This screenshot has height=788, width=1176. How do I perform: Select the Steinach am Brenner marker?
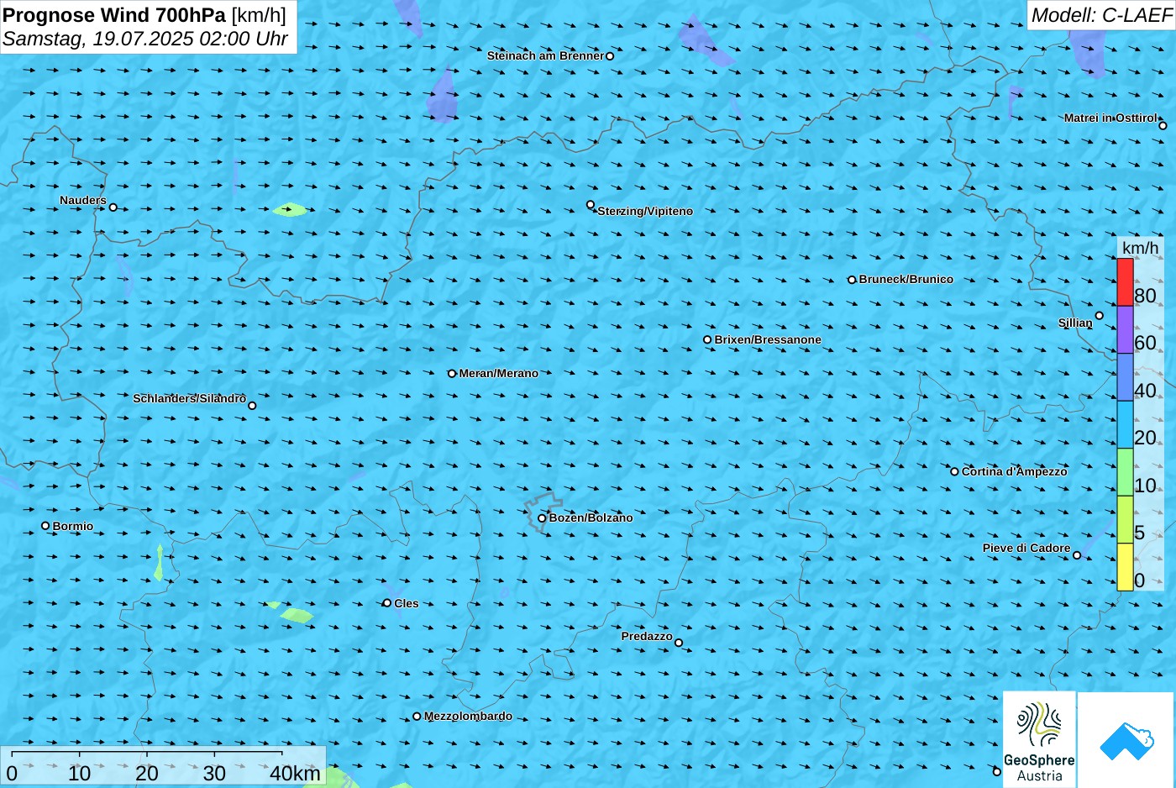610,56
